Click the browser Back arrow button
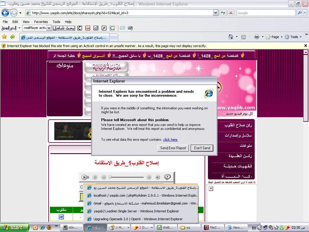The image size is (309, 232). [x=5, y=13]
